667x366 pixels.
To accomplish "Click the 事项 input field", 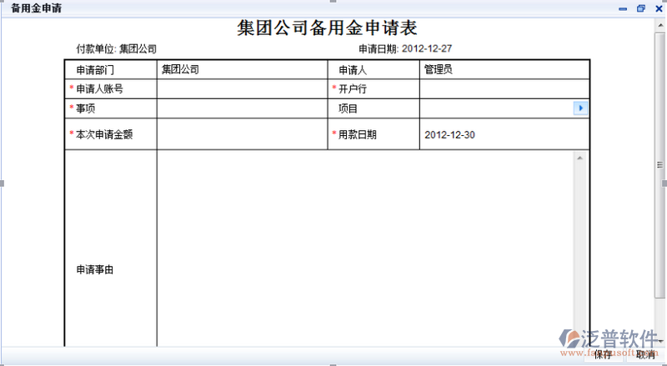I will (242, 108).
